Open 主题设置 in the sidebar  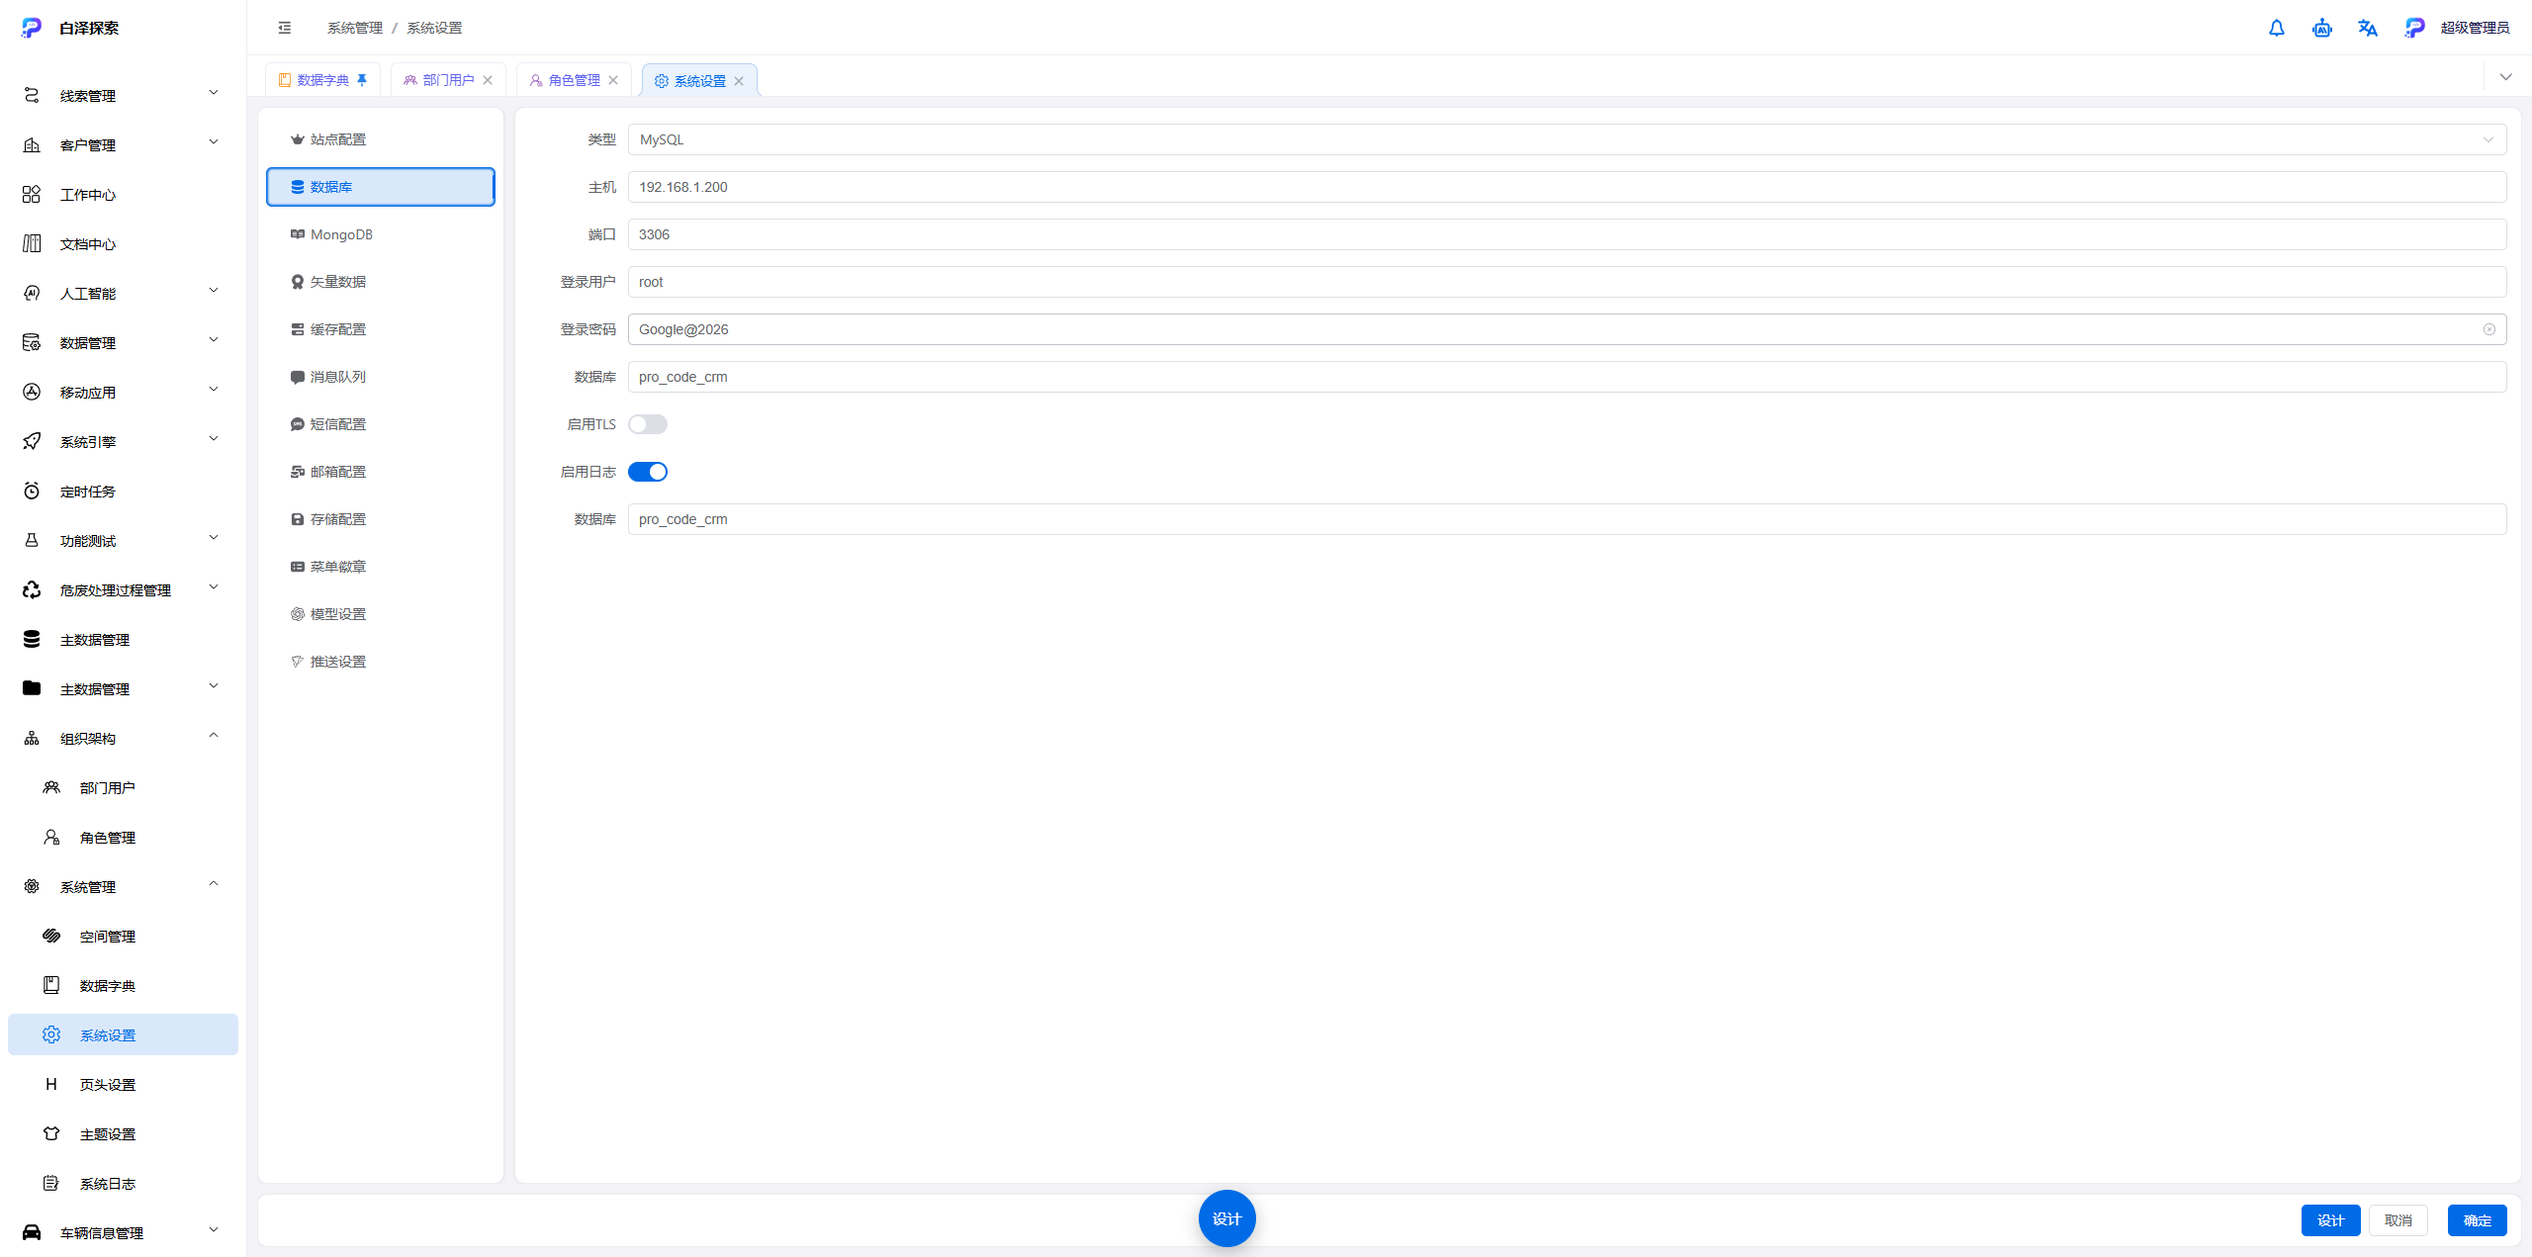(123, 1134)
